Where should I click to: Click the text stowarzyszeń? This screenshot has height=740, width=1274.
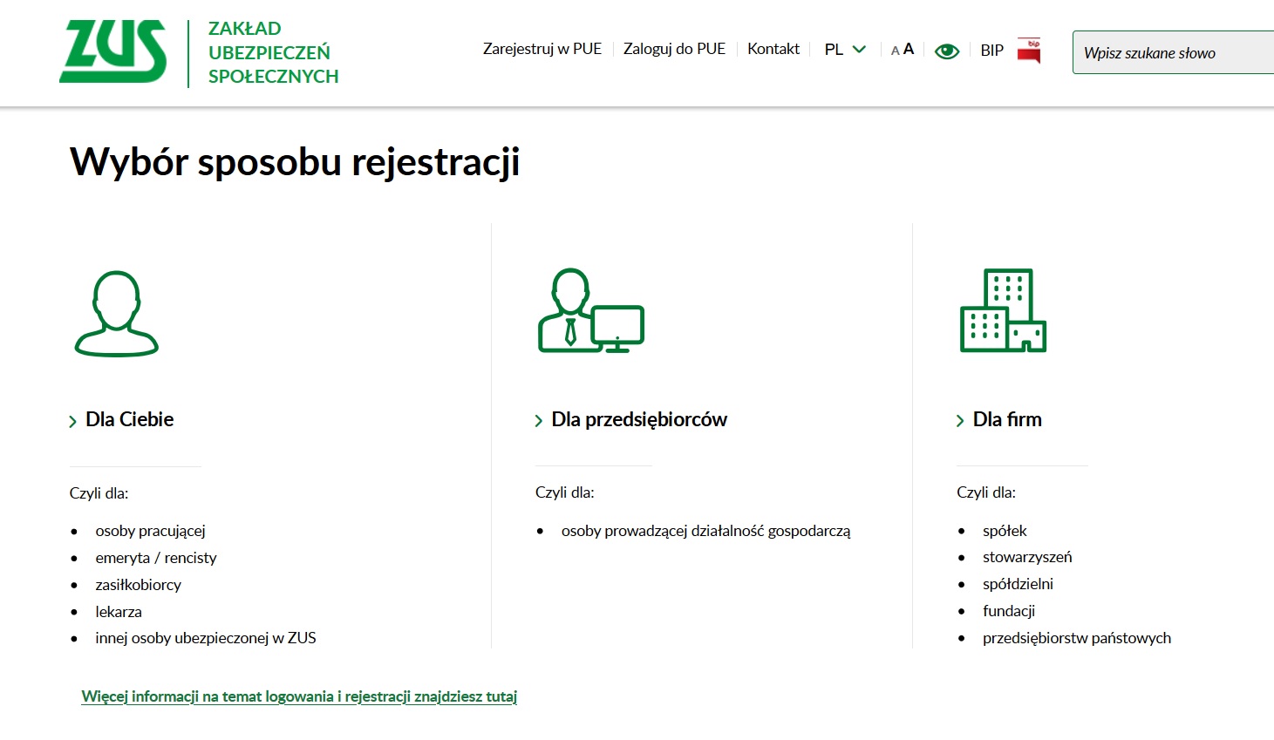(1027, 557)
